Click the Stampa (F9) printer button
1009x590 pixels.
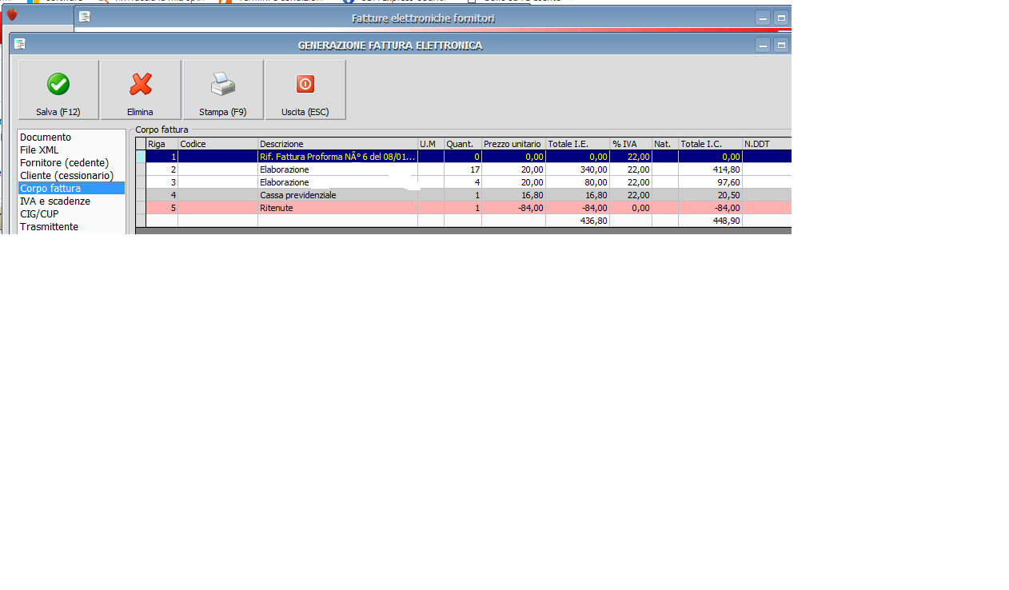click(223, 90)
